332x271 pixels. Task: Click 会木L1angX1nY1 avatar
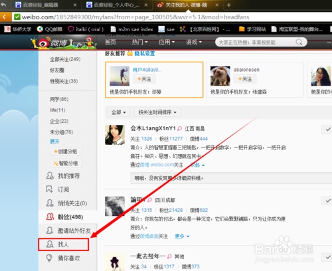pyautogui.click(x=115, y=135)
